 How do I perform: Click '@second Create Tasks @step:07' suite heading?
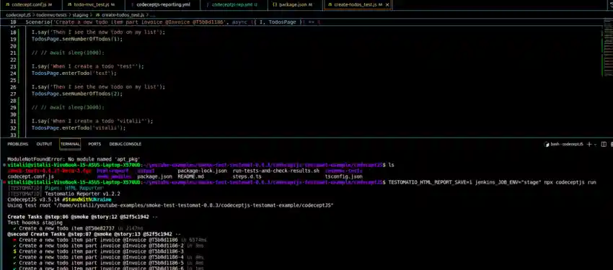click(94, 234)
